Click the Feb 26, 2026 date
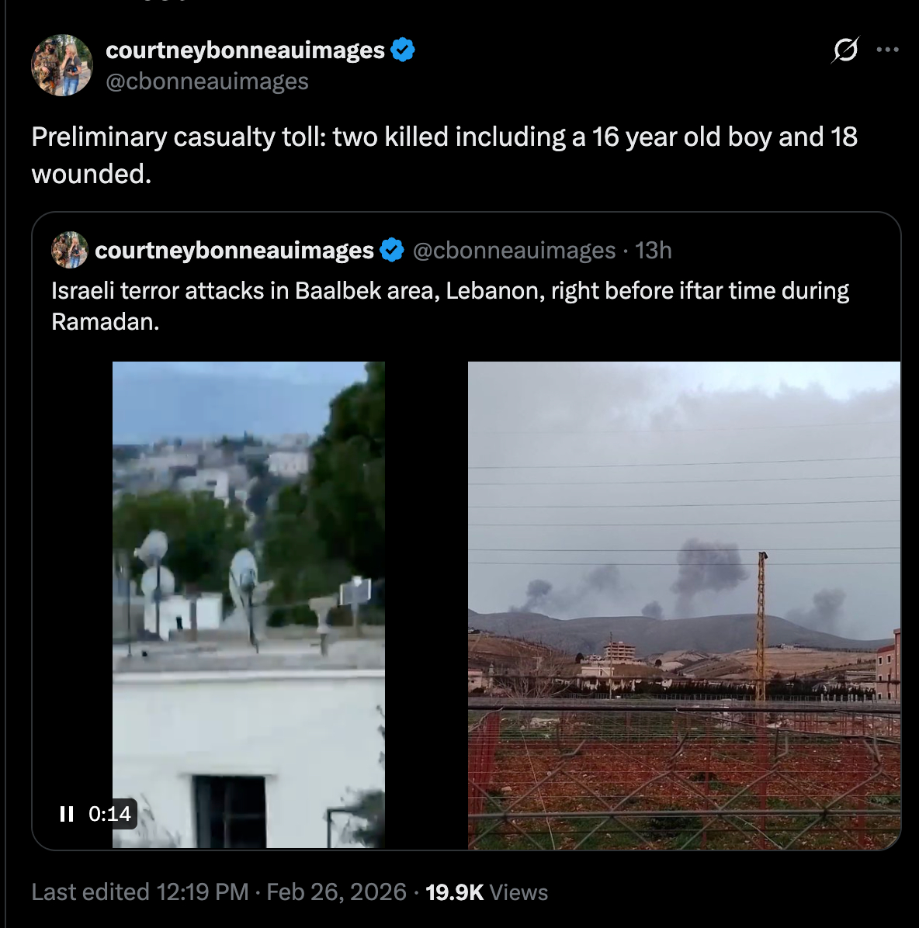 click(336, 892)
